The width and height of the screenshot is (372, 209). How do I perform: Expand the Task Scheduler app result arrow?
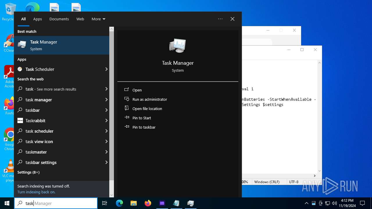(x=106, y=69)
